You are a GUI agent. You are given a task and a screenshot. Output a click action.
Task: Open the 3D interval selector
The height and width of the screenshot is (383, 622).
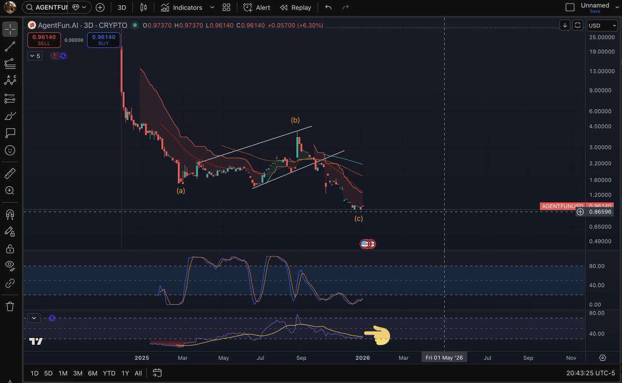(122, 8)
